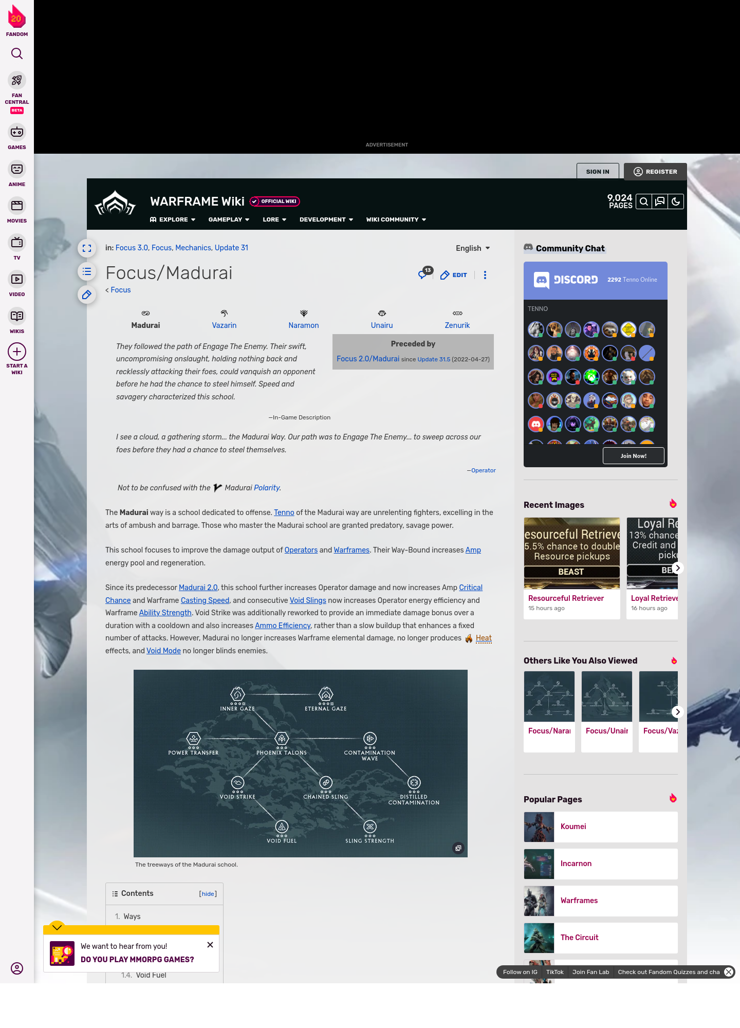
Task: Open Resourceful Retriever recent image
Action: pos(572,568)
